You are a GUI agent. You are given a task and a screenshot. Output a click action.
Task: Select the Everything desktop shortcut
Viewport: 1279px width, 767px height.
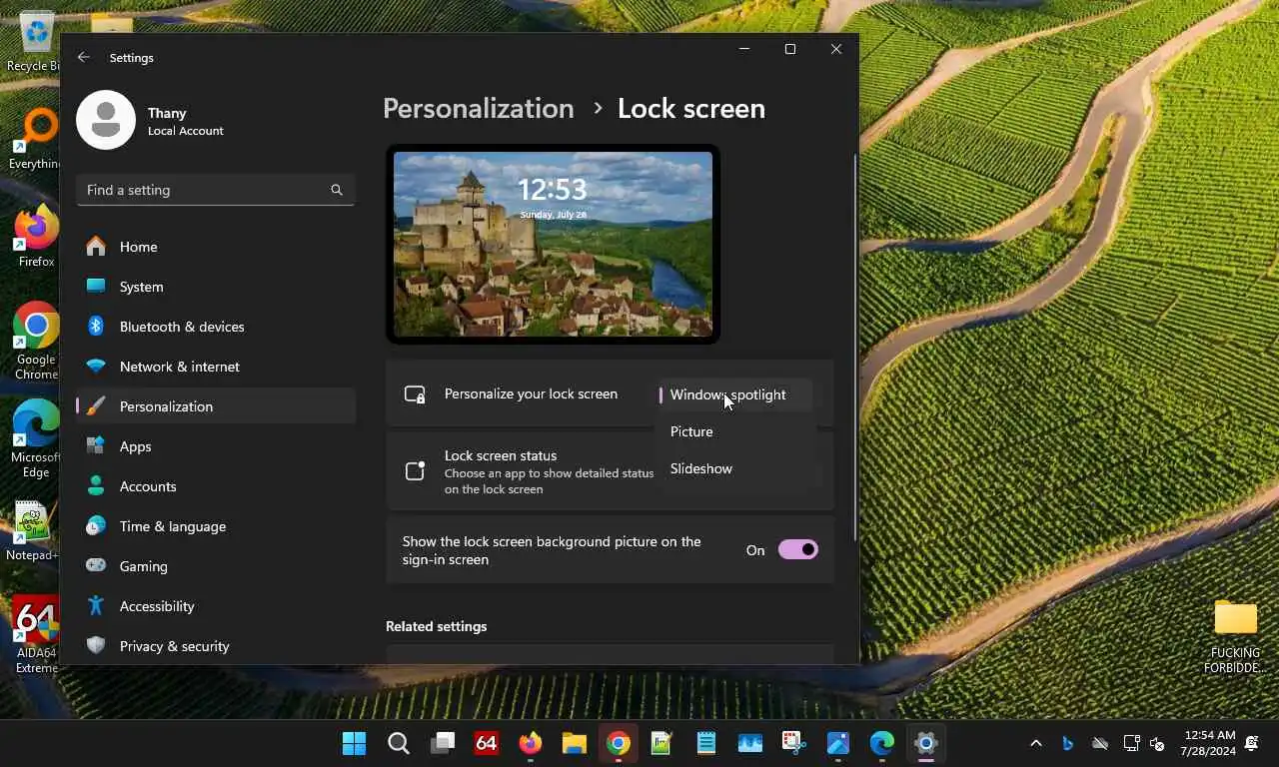point(36,138)
